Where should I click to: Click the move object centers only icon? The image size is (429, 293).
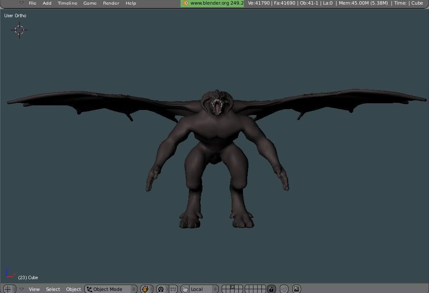pos(173,289)
